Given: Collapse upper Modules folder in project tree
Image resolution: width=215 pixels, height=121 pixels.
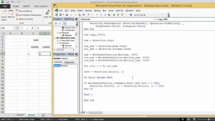Looking at the screenshot, I should 57,33.
